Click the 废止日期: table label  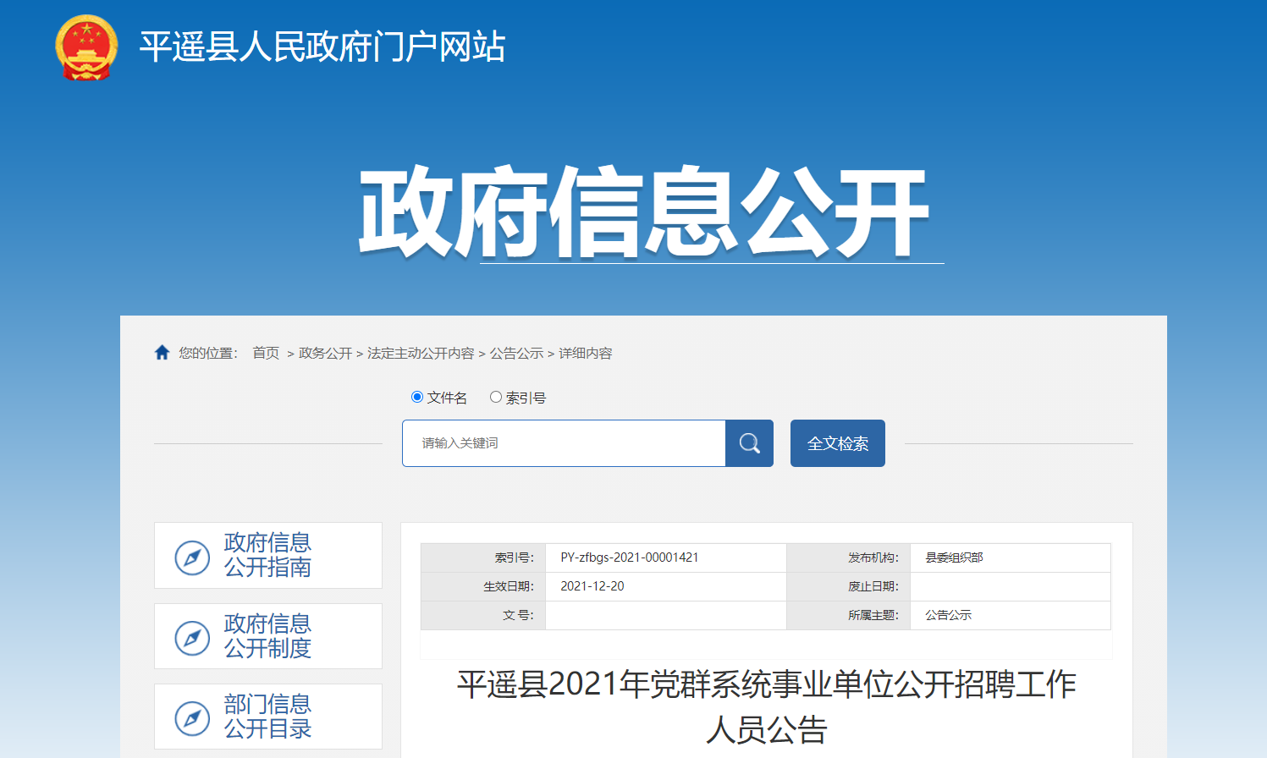click(873, 586)
